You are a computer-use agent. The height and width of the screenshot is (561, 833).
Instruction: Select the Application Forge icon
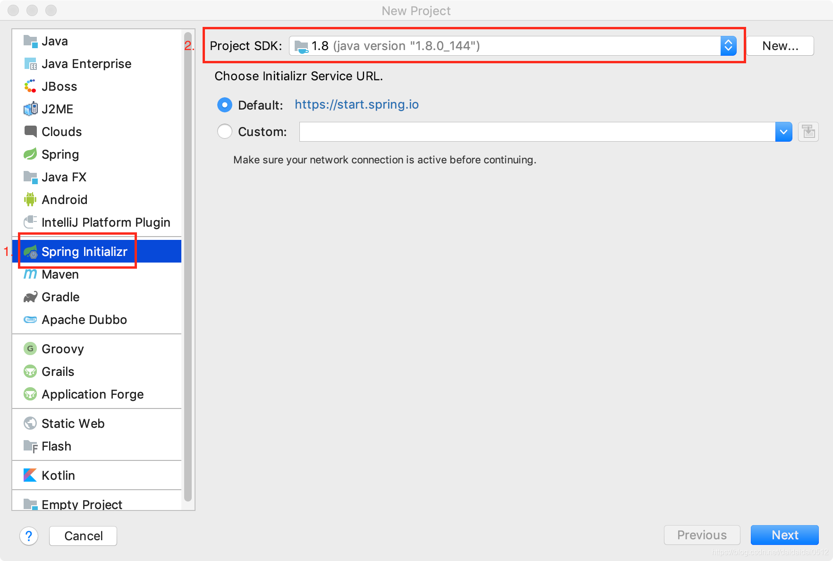[x=30, y=394]
